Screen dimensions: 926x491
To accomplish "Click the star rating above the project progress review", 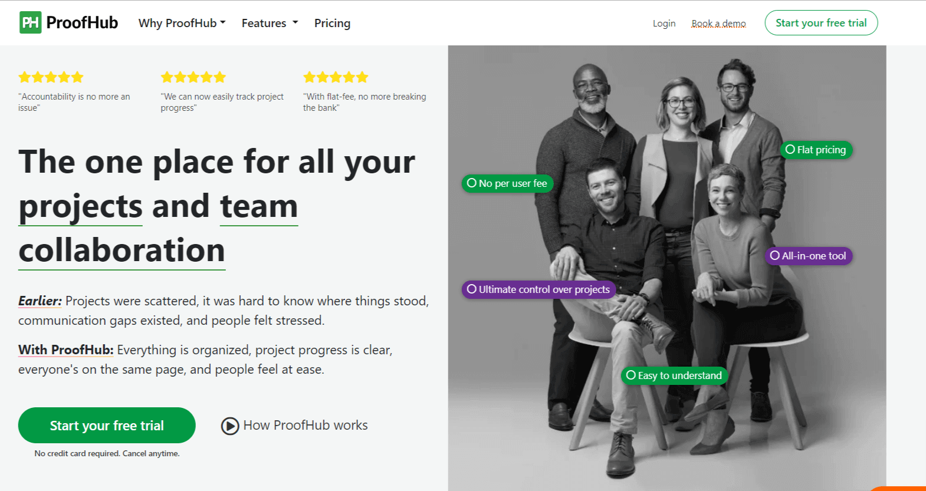I will (x=193, y=77).
